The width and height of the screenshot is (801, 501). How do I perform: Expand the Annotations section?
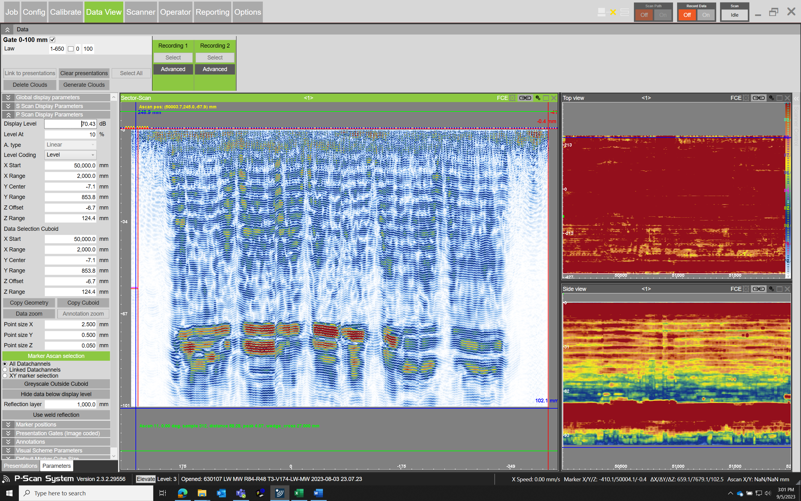click(x=56, y=442)
